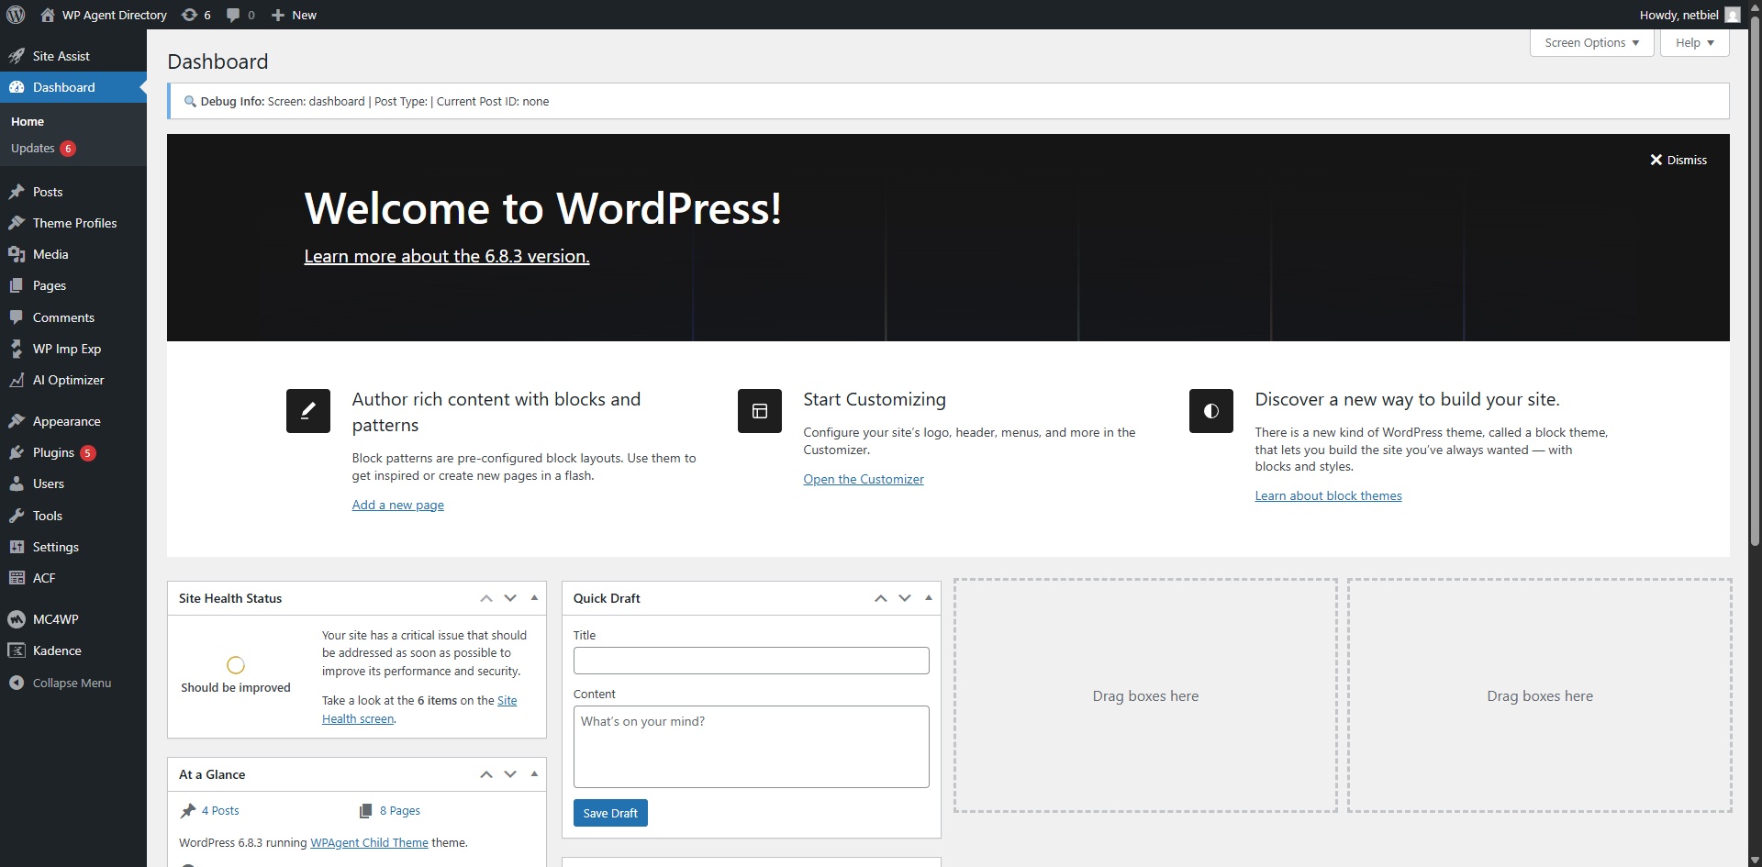Click the pencil icon beside Author rich content
1762x867 pixels.
coord(308,411)
